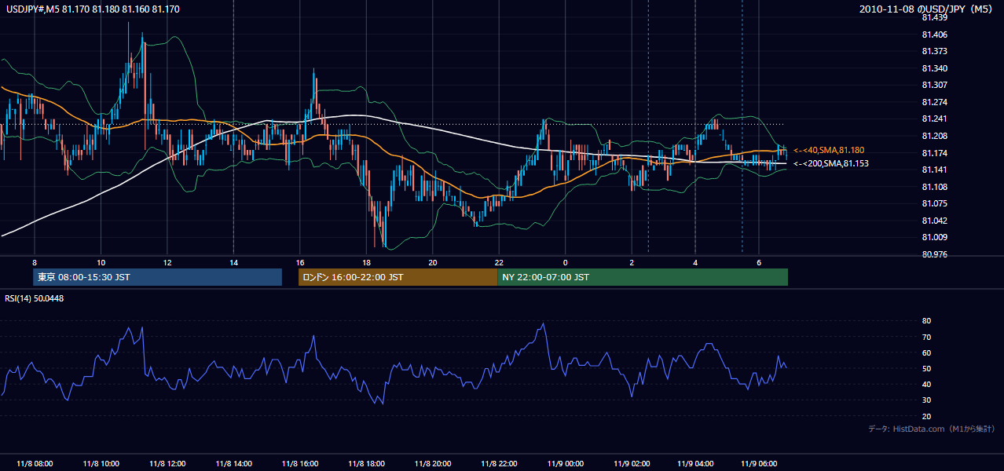Click hour label 20 under the price chart

click(433, 261)
